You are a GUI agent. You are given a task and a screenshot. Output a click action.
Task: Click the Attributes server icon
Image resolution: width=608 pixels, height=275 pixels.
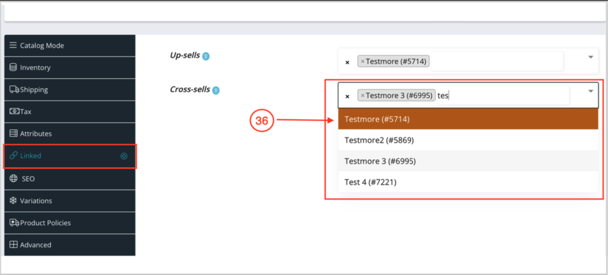click(13, 134)
